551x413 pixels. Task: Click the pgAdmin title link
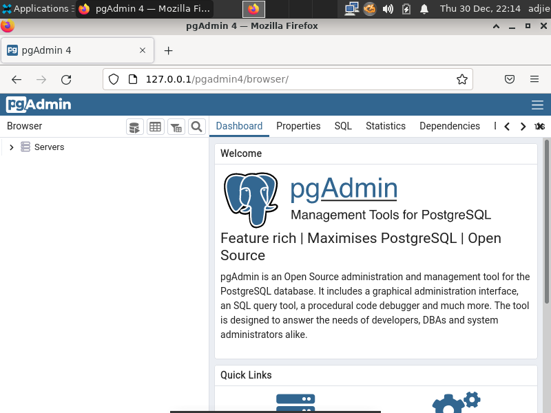tap(344, 189)
